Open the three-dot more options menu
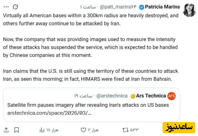Screen dimensions: 198x136 pyautogui.click(x=5, y=7)
